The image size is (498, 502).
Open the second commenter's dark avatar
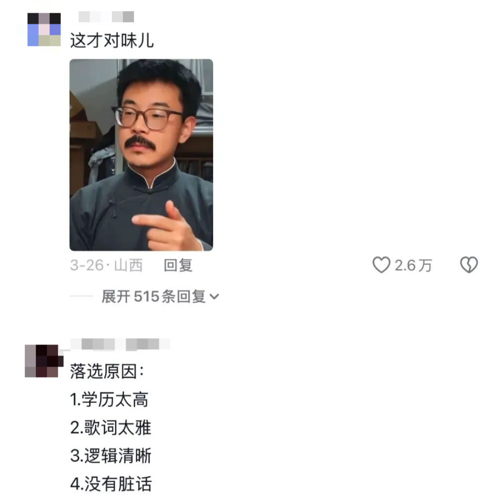43,361
